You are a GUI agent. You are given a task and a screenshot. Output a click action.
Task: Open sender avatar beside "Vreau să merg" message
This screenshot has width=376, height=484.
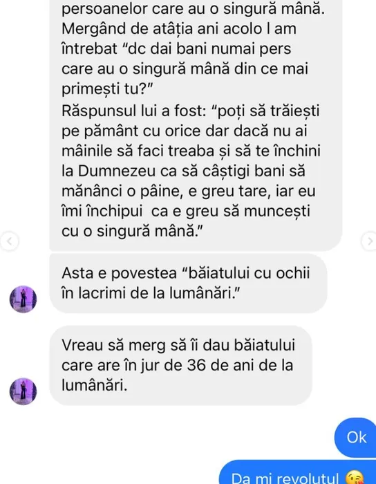pyautogui.click(x=23, y=391)
